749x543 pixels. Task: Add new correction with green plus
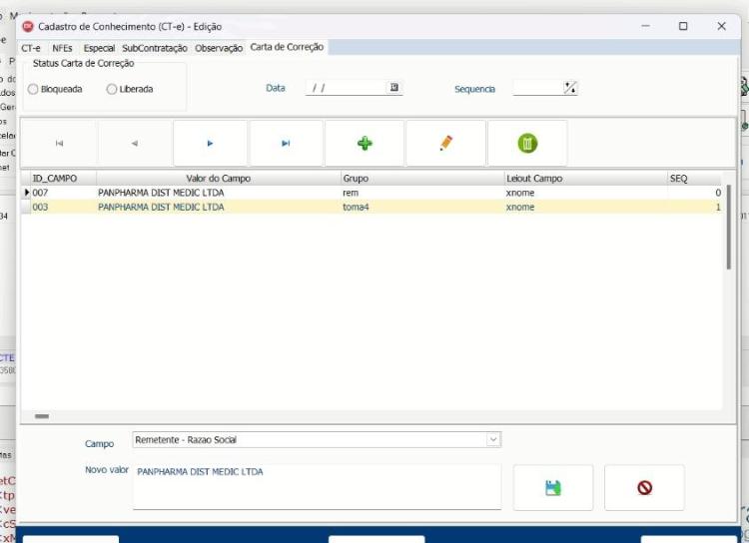tap(365, 144)
